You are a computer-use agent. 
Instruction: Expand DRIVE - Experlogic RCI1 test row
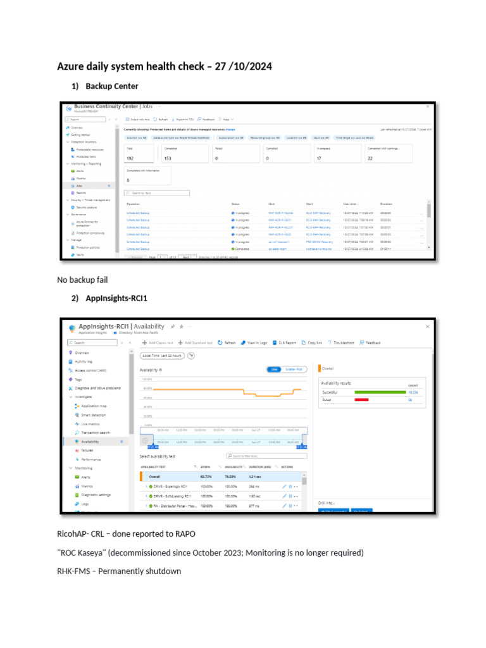pos(146,487)
